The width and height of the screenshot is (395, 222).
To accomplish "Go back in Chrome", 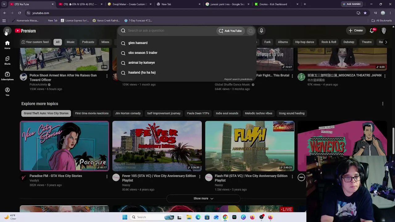I will [x=5, y=13].
